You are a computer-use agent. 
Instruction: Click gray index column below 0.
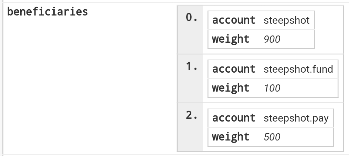point(190,38)
